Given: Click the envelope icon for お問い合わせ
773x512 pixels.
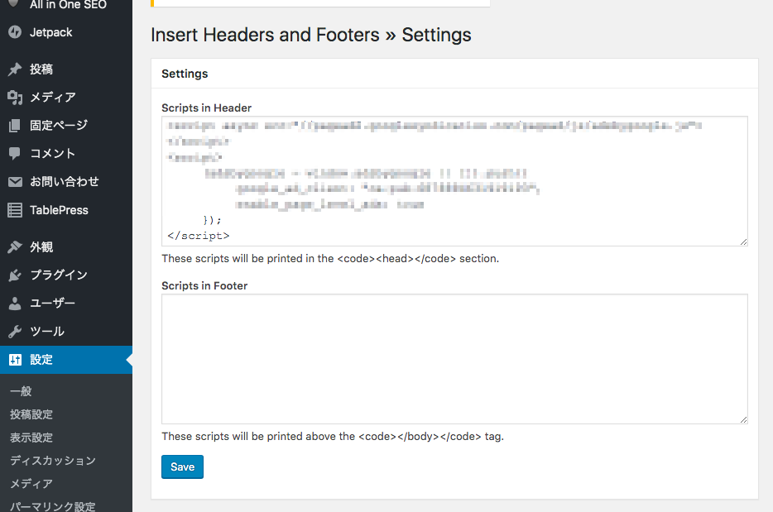Looking at the screenshot, I should [x=15, y=182].
